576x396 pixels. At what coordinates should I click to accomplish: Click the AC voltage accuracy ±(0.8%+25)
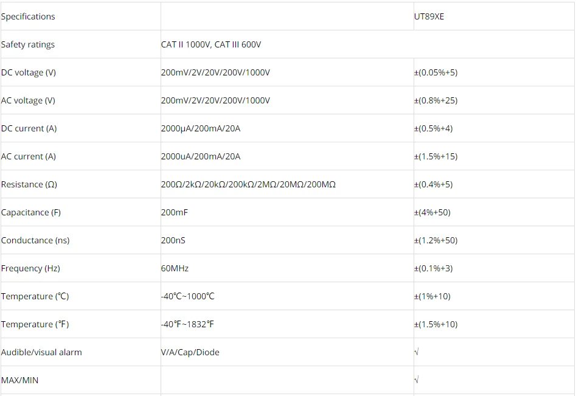(435, 100)
